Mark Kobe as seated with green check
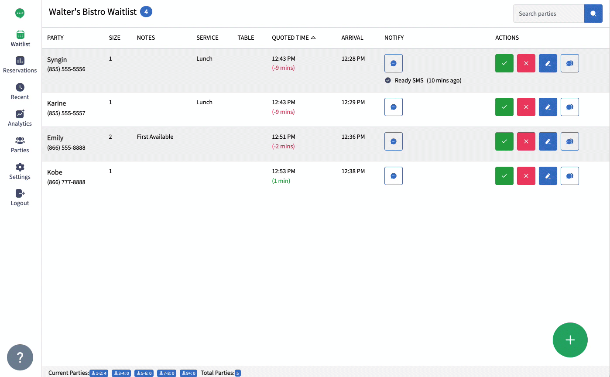Screen dimensions: 610x377 pos(504,176)
